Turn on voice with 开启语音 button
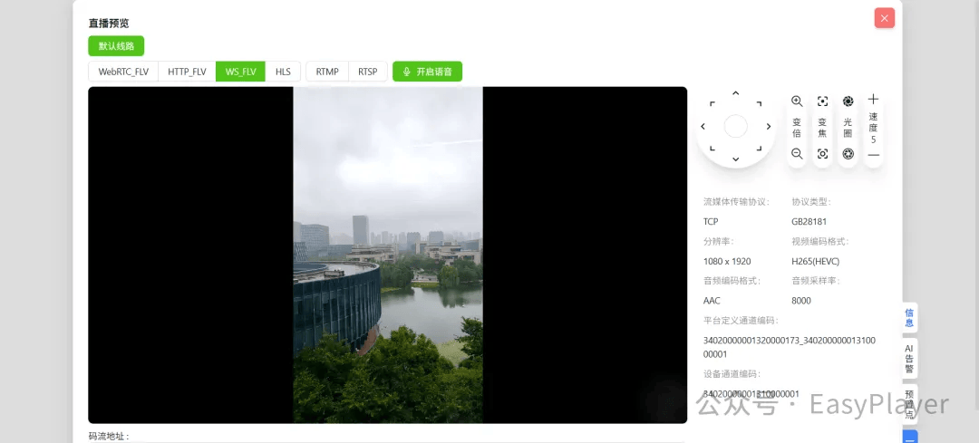This screenshot has height=443, width=979. coord(427,72)
